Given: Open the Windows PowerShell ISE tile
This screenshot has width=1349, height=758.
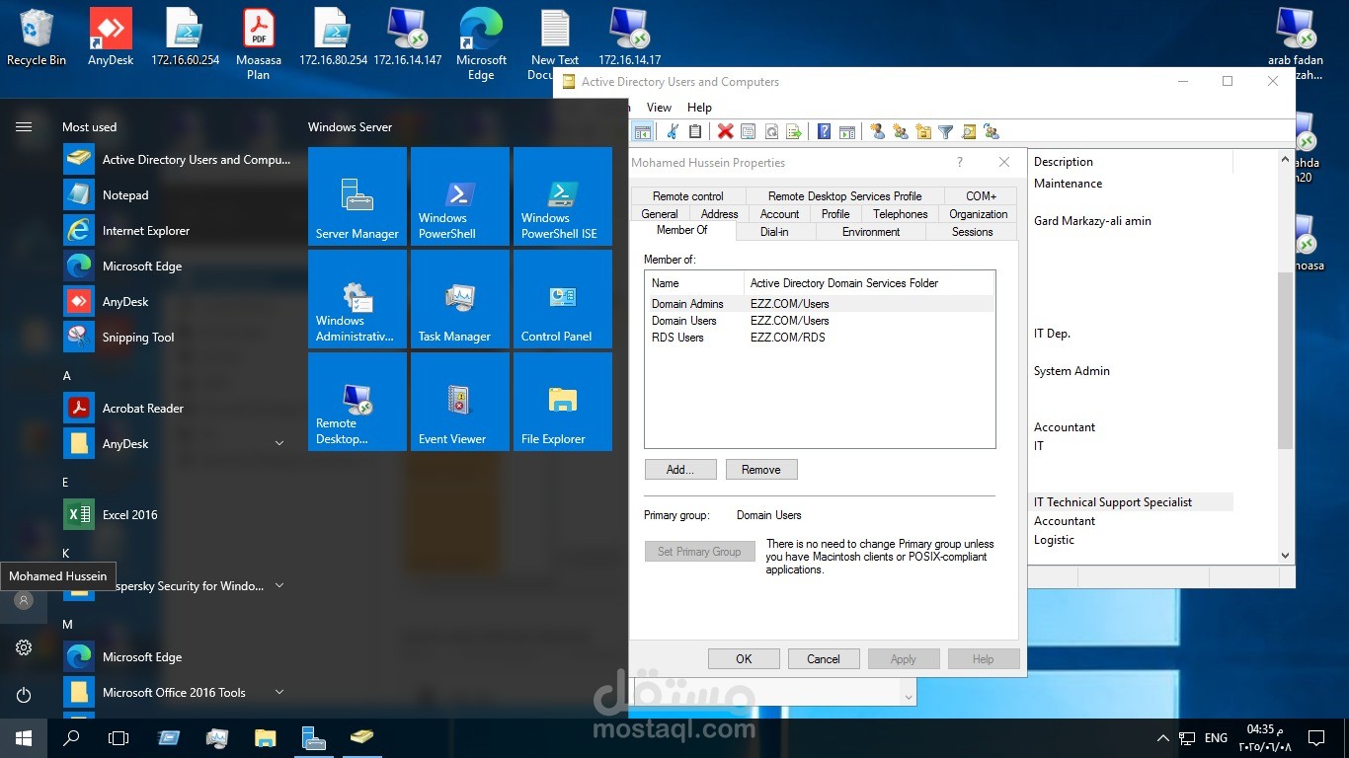Looking at the screenshot, I should point(563,196).
